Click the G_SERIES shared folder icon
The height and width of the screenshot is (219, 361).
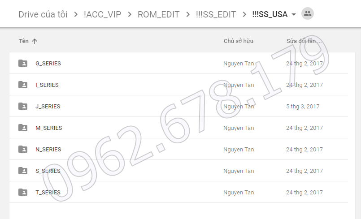tap(23, 63)
